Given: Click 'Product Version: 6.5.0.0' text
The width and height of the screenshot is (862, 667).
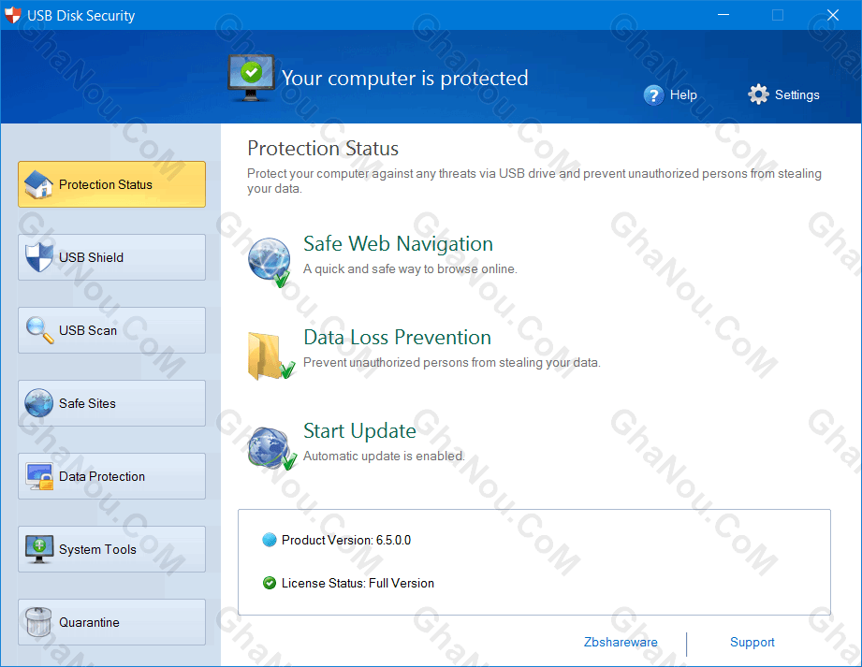Looking at the screenshot, I should (346, 540).
